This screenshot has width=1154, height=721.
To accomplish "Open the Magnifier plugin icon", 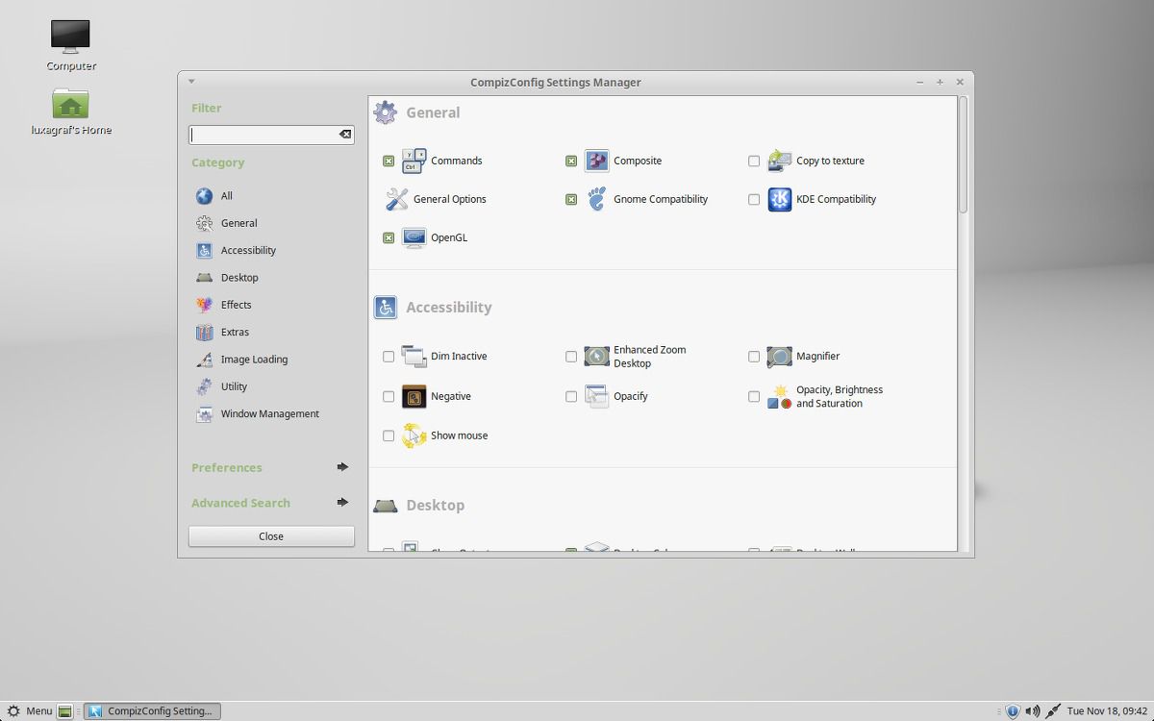I will click(x=779, y=356).
